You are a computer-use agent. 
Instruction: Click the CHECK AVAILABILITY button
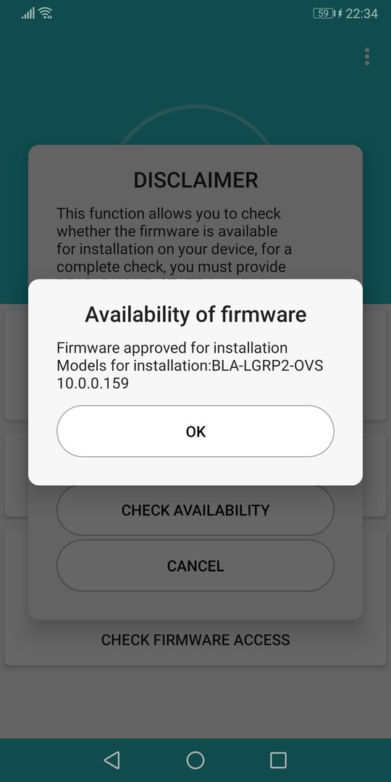[195, 510]
